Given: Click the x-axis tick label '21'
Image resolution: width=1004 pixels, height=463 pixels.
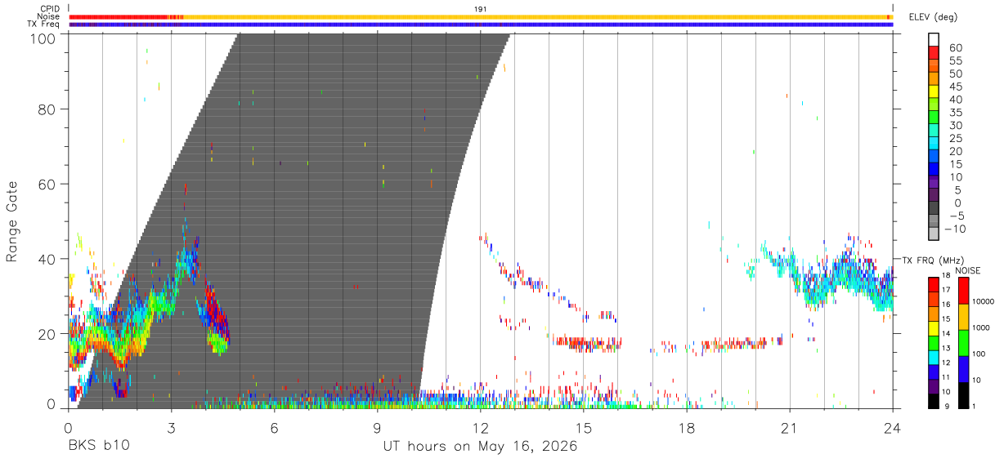Looking at the screenshot, I should click(x=790, y=428).
